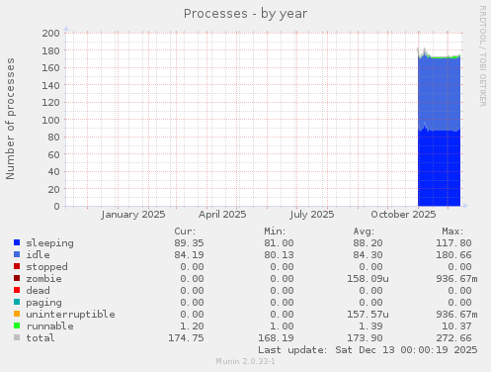Viewport: 491px width, 372px height.
Task: Select the 'total' legend label
Action: 41,338
